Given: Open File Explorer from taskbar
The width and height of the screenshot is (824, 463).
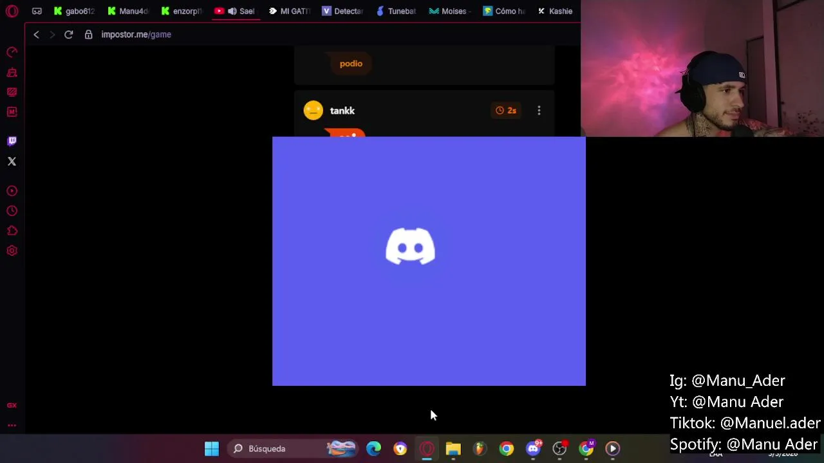Looking at the screenshot, I should (453, 448).
